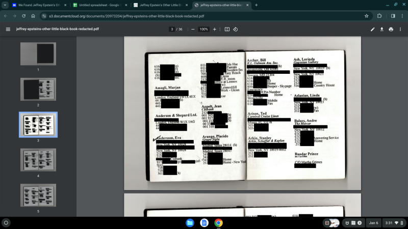Print the PDF document
Image resolution: width=408 pixels, height=229 pixels.
(391, 30)
